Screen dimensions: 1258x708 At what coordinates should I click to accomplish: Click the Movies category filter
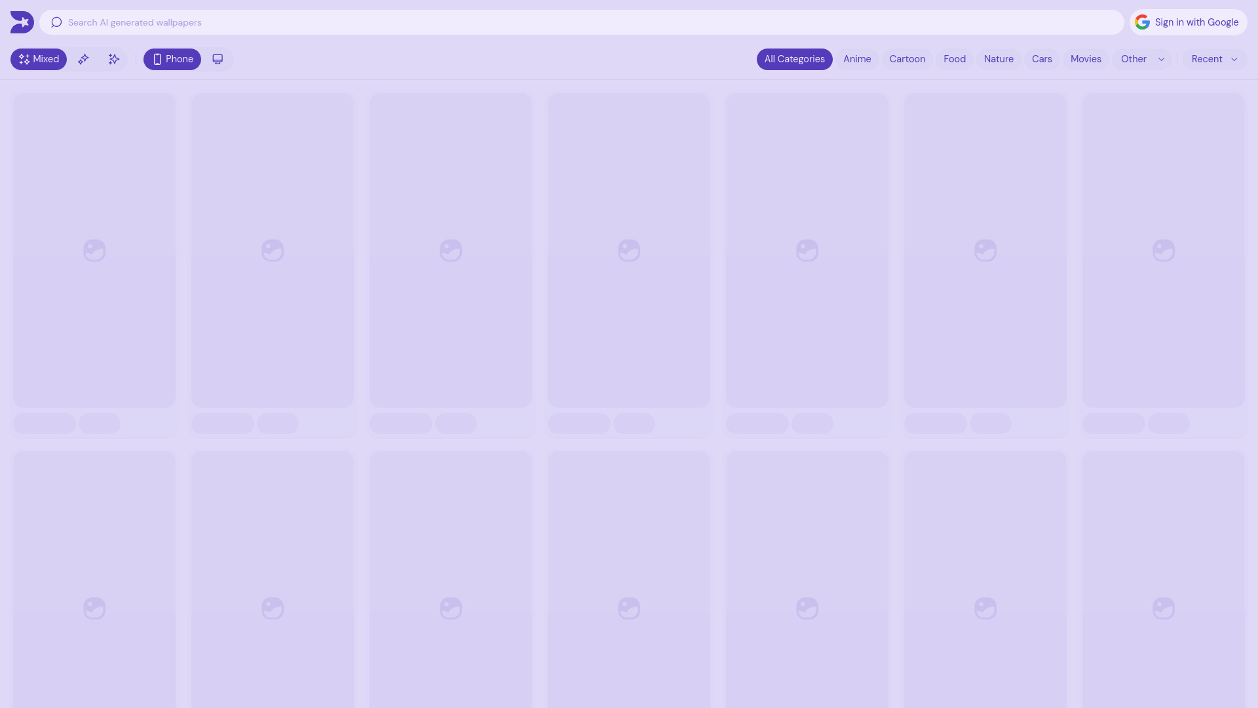(1086, 59)
